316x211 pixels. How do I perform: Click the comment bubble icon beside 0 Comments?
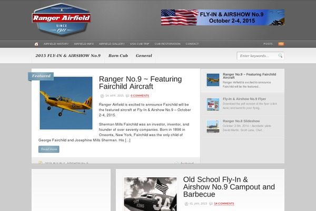(127, 95)
